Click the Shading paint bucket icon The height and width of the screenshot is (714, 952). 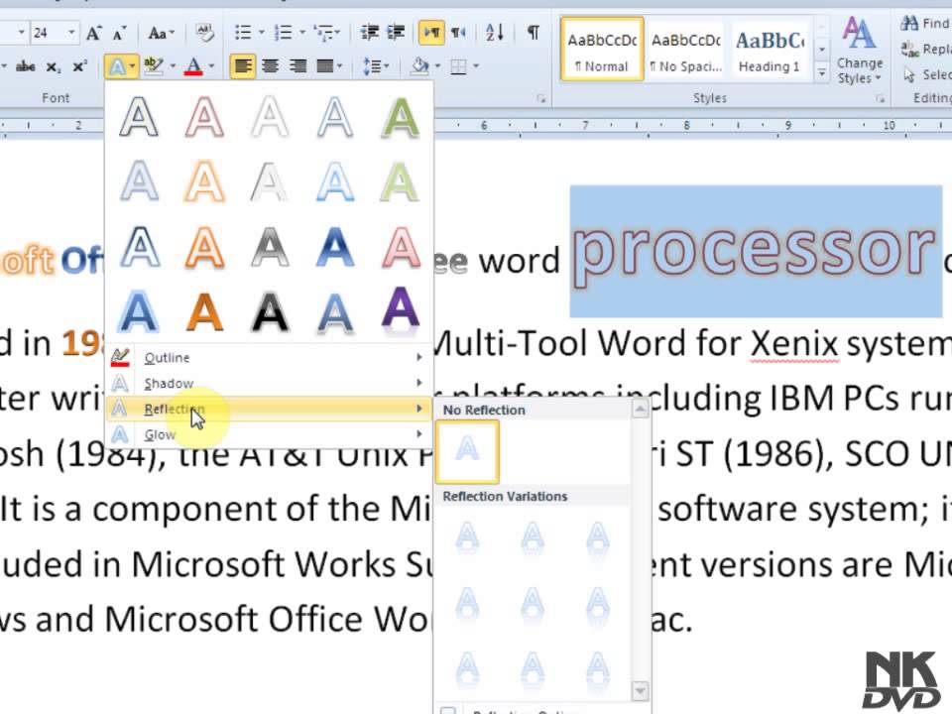point(419,65)
